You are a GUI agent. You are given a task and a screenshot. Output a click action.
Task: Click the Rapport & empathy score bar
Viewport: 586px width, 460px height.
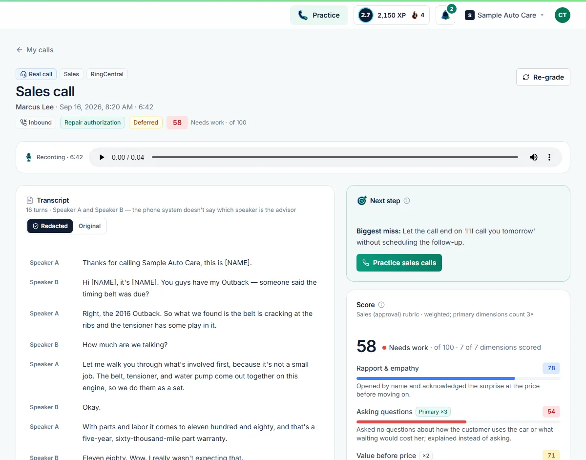[x=458, y=378]
